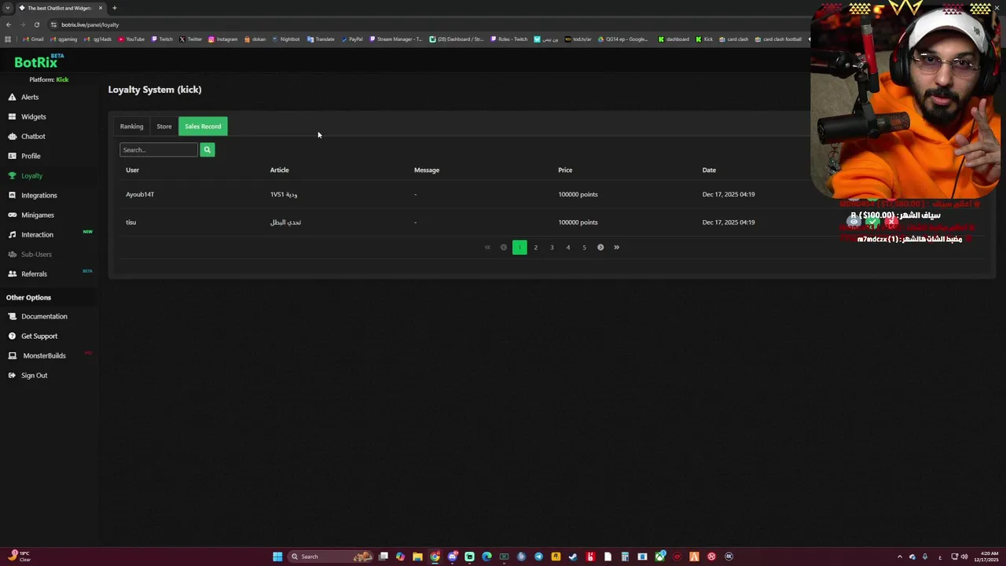
Task: Go to pagination page 2
Action: point(536,248)
